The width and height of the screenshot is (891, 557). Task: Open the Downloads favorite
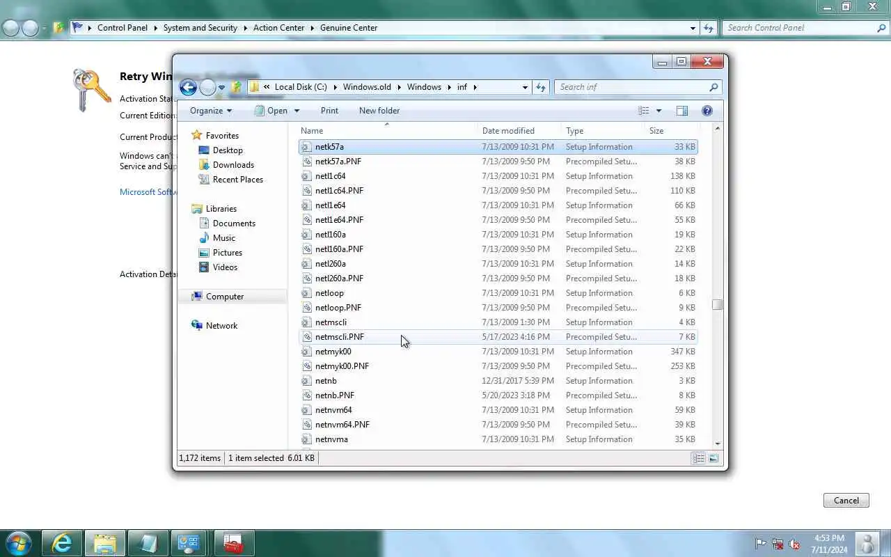pyautogui.click(x=233, y=165)
